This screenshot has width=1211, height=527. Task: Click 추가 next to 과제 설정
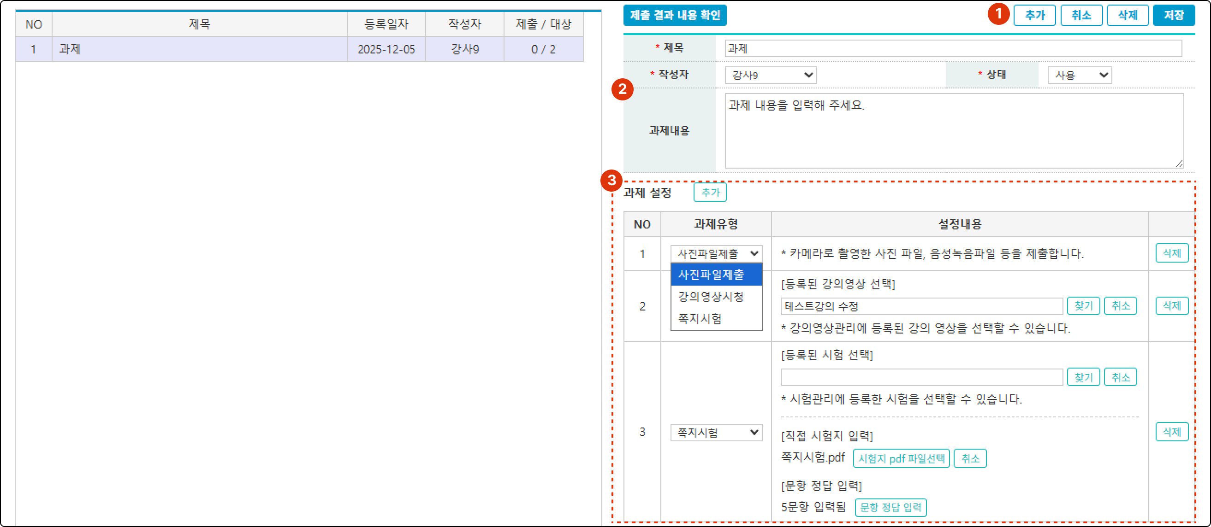pyautogui.click(x=710, y=193)
